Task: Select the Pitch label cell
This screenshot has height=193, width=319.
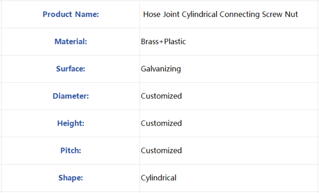Action: pos(70,150)
